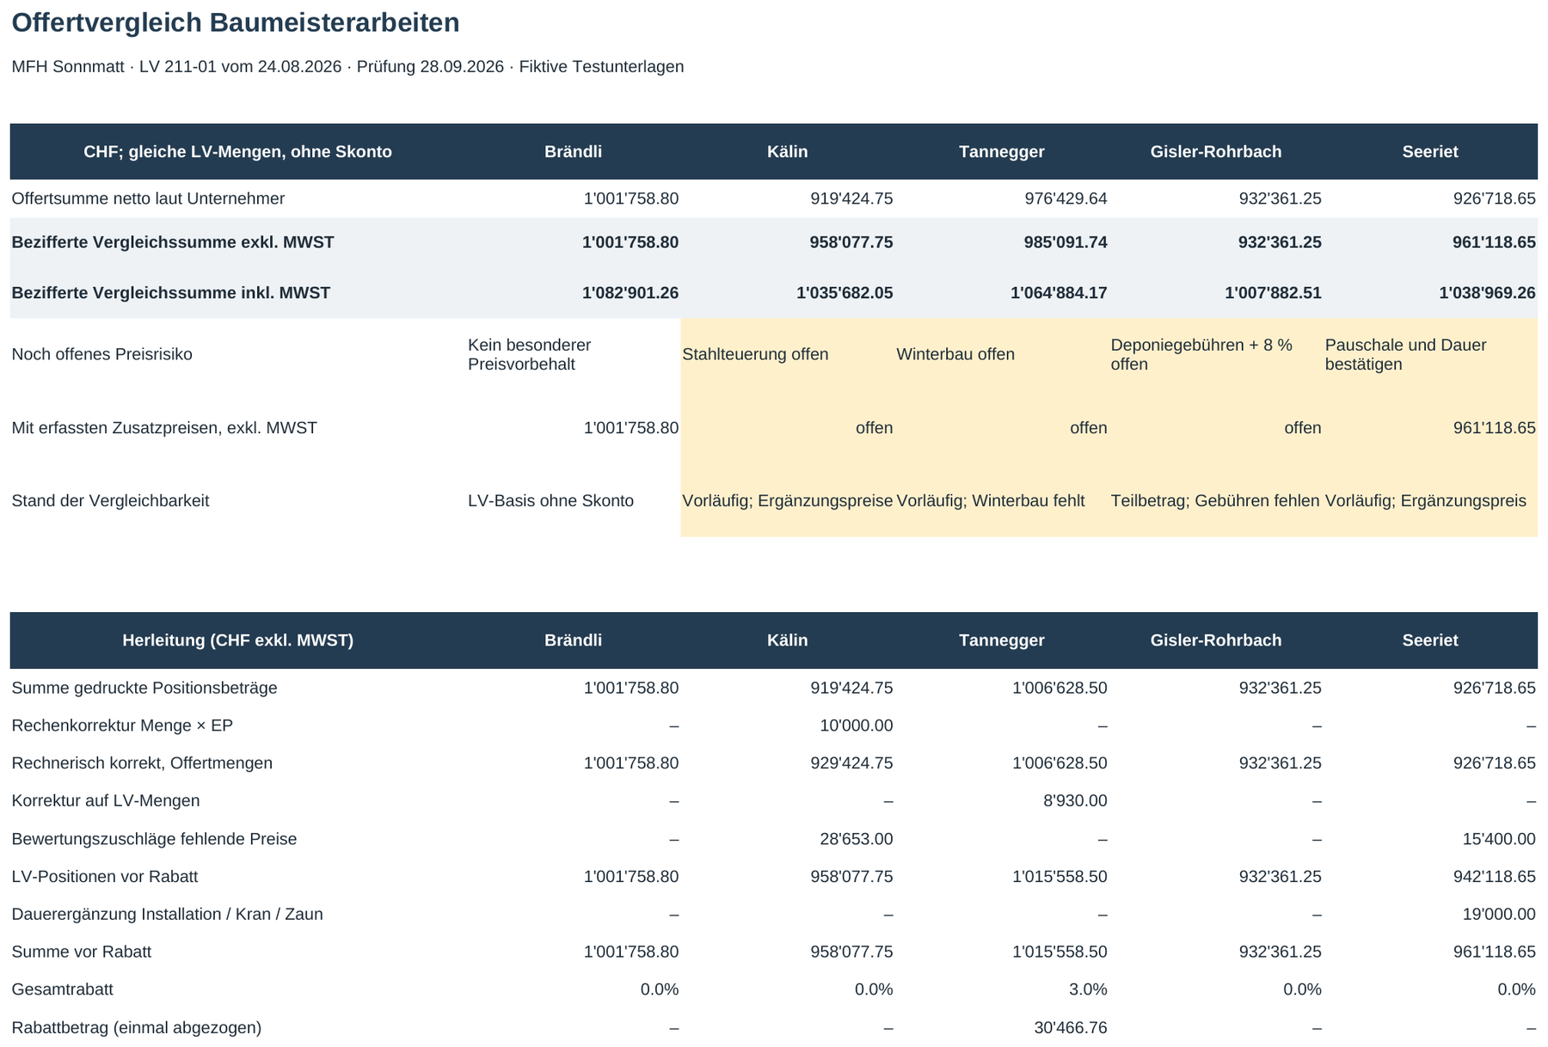The image size is (1548, 1047).
Task: Click Tannegger's total 1'064'884.17 inkl. MWST
Action: coord(1059,293)
